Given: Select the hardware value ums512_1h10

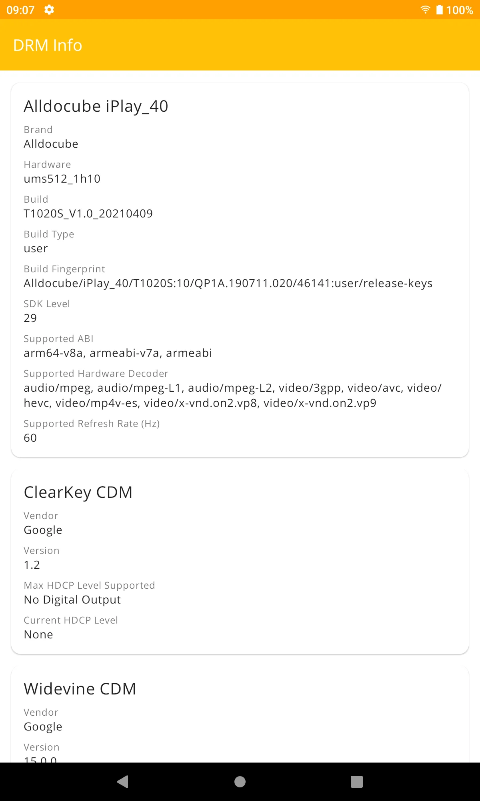Looking at the screenshot, I should pos(62,179).
